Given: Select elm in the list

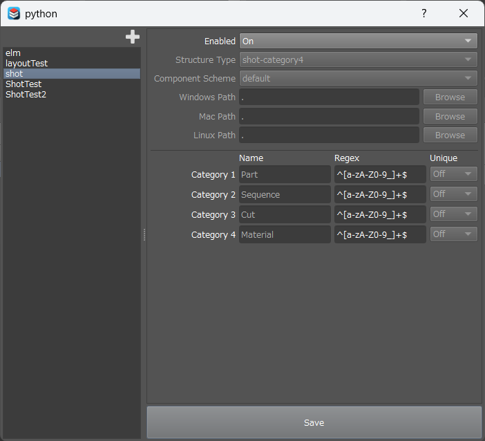Looking at the screenshot, I should [71, 53].
